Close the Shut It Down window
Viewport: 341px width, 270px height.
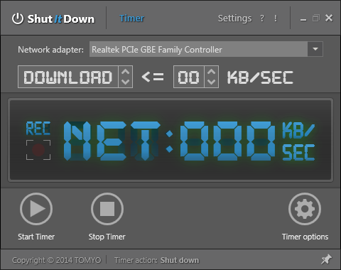(x=329, y=18)
